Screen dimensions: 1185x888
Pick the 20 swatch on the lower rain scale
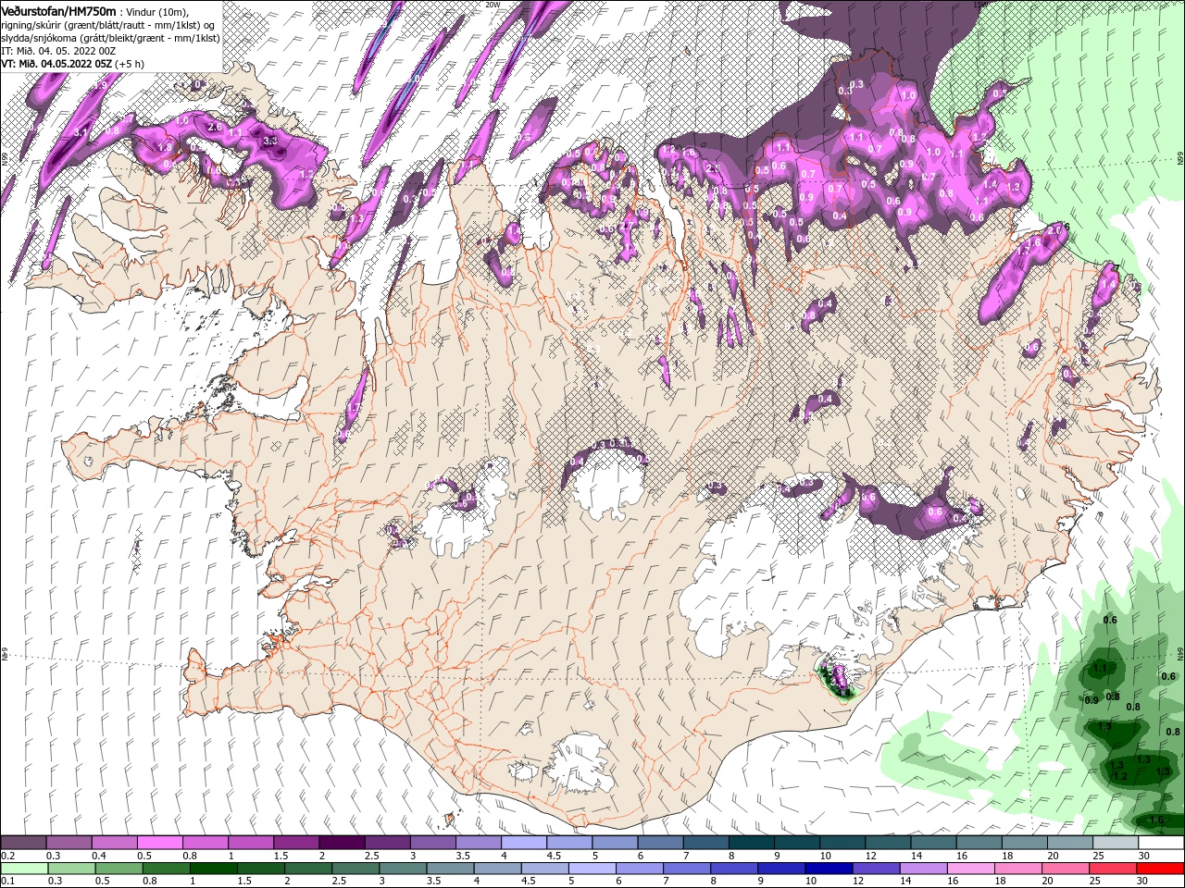(1066, 869)
